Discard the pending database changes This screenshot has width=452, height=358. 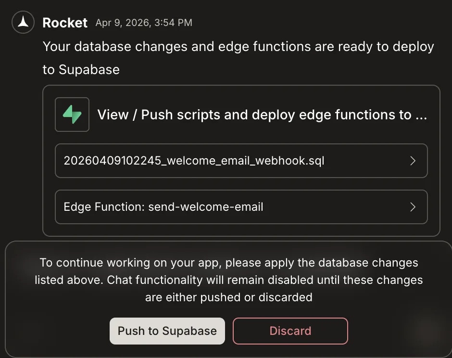click(x=290, y=331)
